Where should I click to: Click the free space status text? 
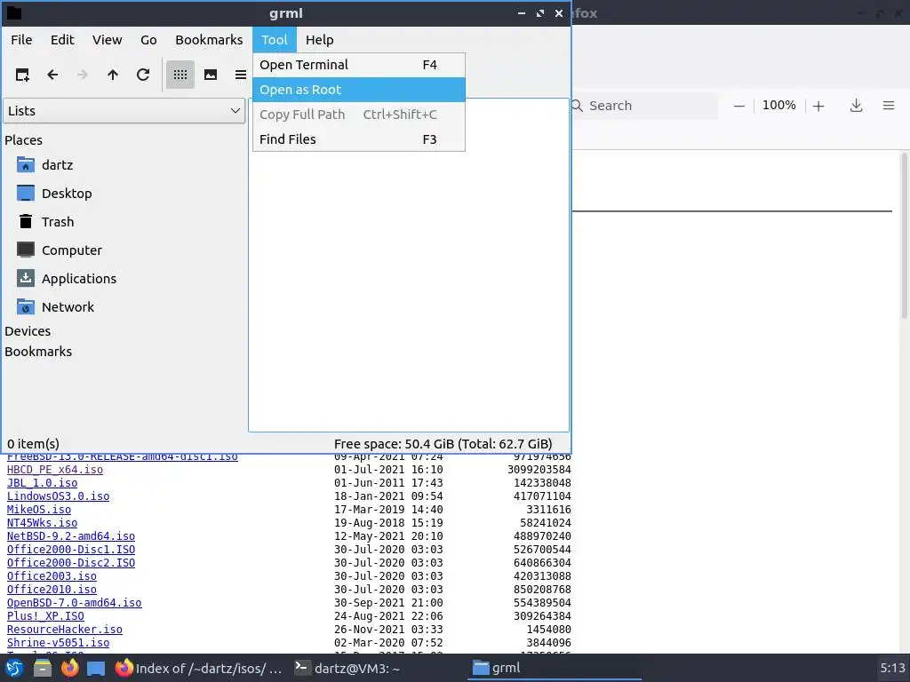pyautogui.click(x=443, y=444)
